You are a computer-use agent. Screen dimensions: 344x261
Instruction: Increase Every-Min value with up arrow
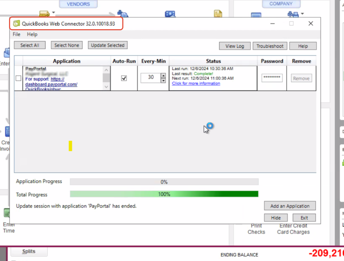(163, 76)
